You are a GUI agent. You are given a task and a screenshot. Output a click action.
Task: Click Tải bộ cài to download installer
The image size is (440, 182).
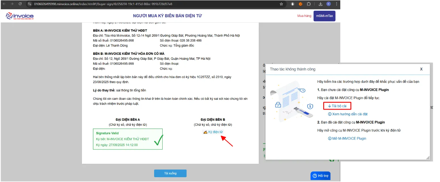[x=337, y=106]
